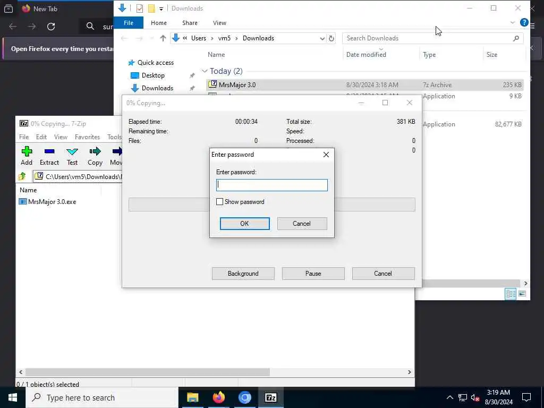Screen dimensions: 544x408
Task: Click the vm5 breadcrumb segment
Action: (224, 38)
